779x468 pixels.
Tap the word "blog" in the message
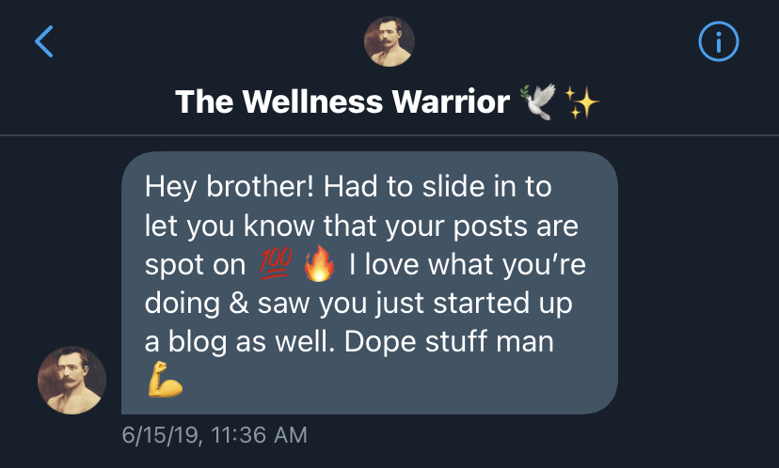tap(198, 342)
